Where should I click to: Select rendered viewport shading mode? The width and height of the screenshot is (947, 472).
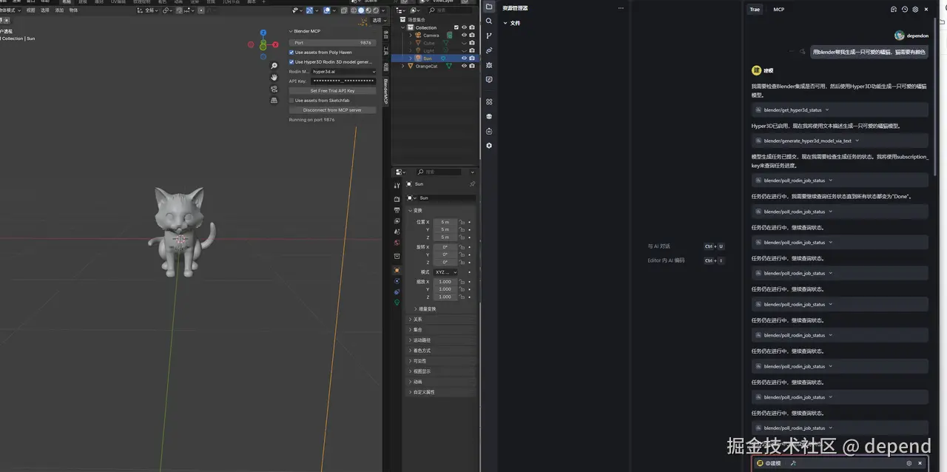point(376,10)
